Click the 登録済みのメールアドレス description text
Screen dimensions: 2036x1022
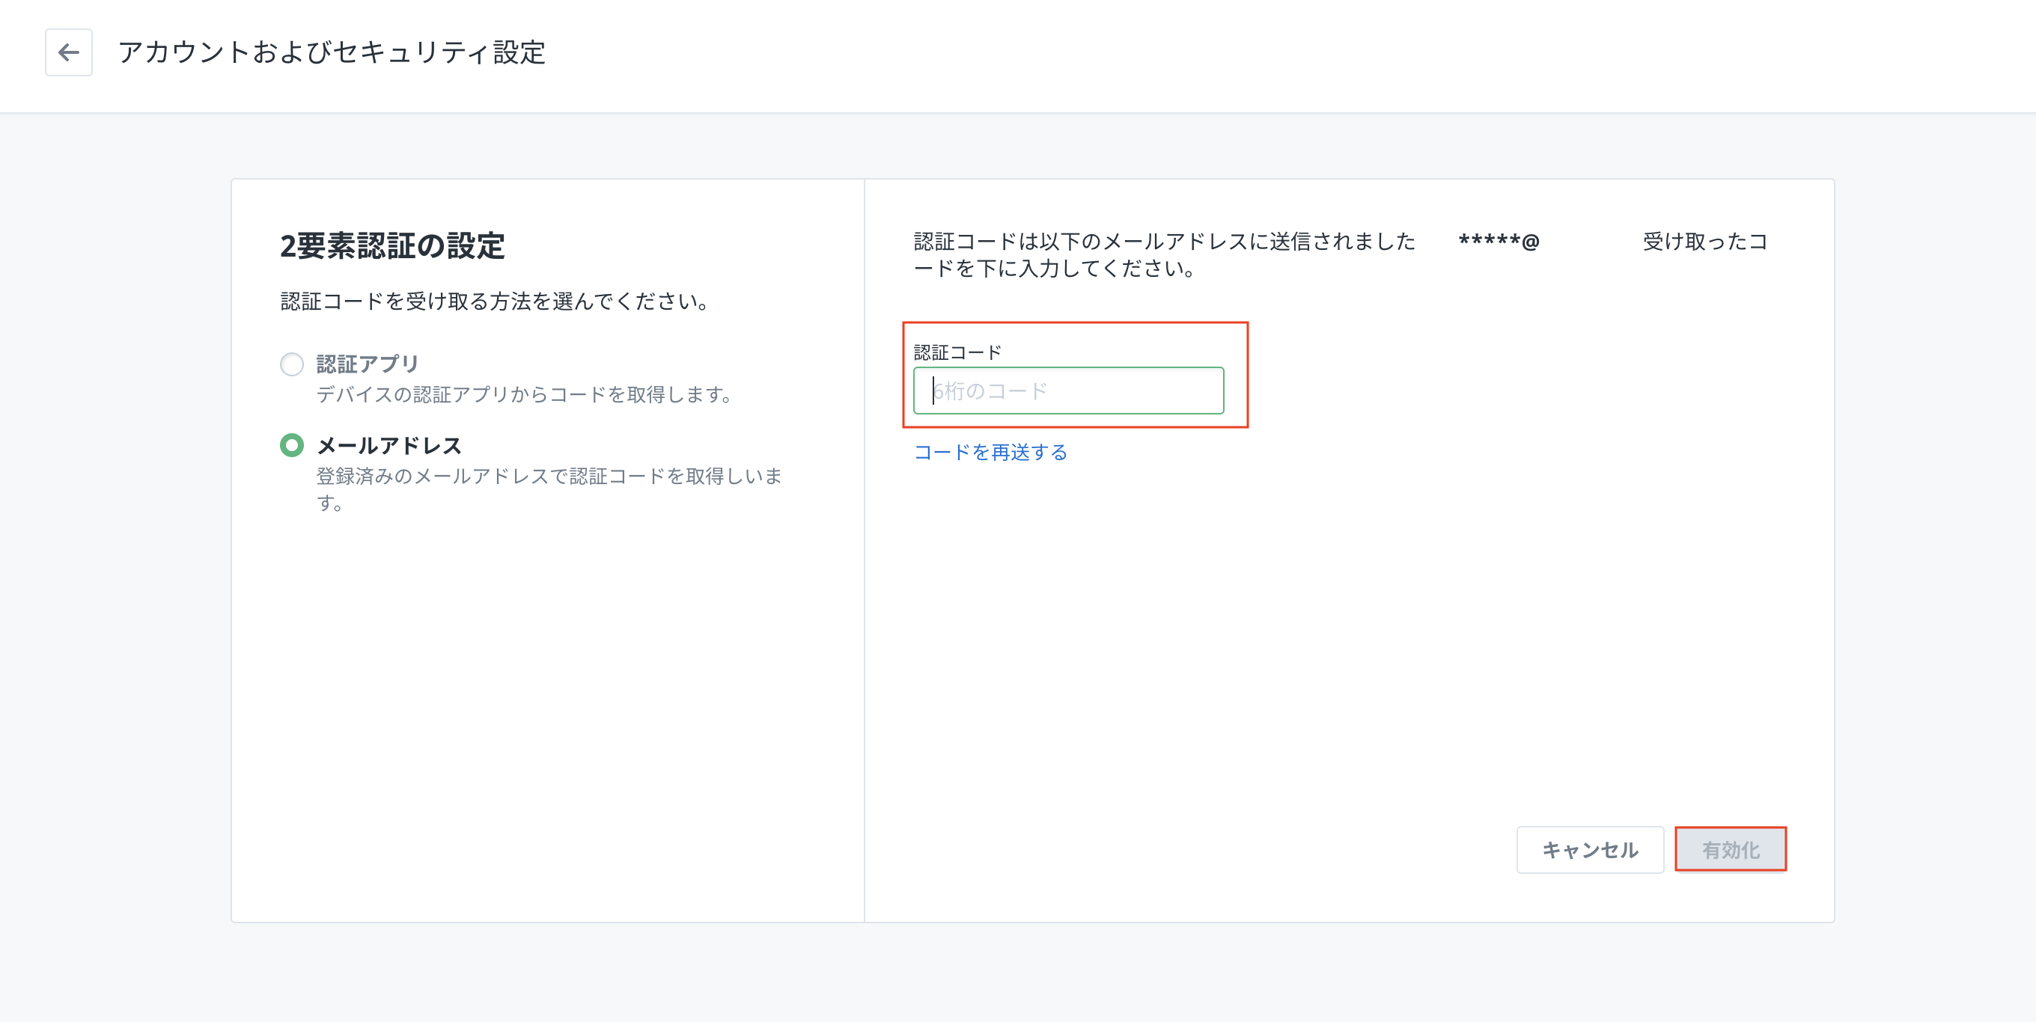pos(549,477)
